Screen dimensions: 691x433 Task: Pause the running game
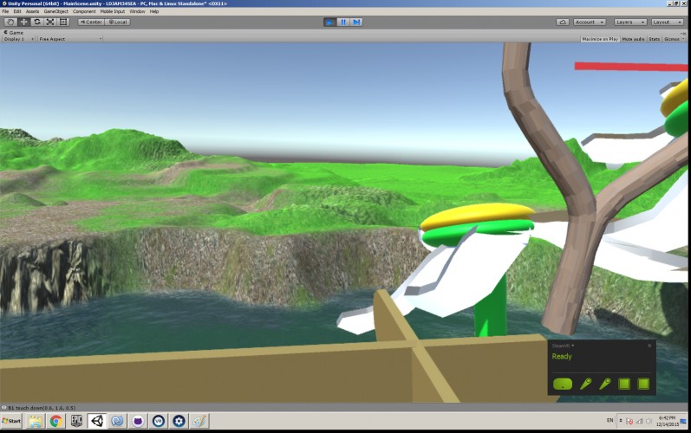(x=342, y=22)
